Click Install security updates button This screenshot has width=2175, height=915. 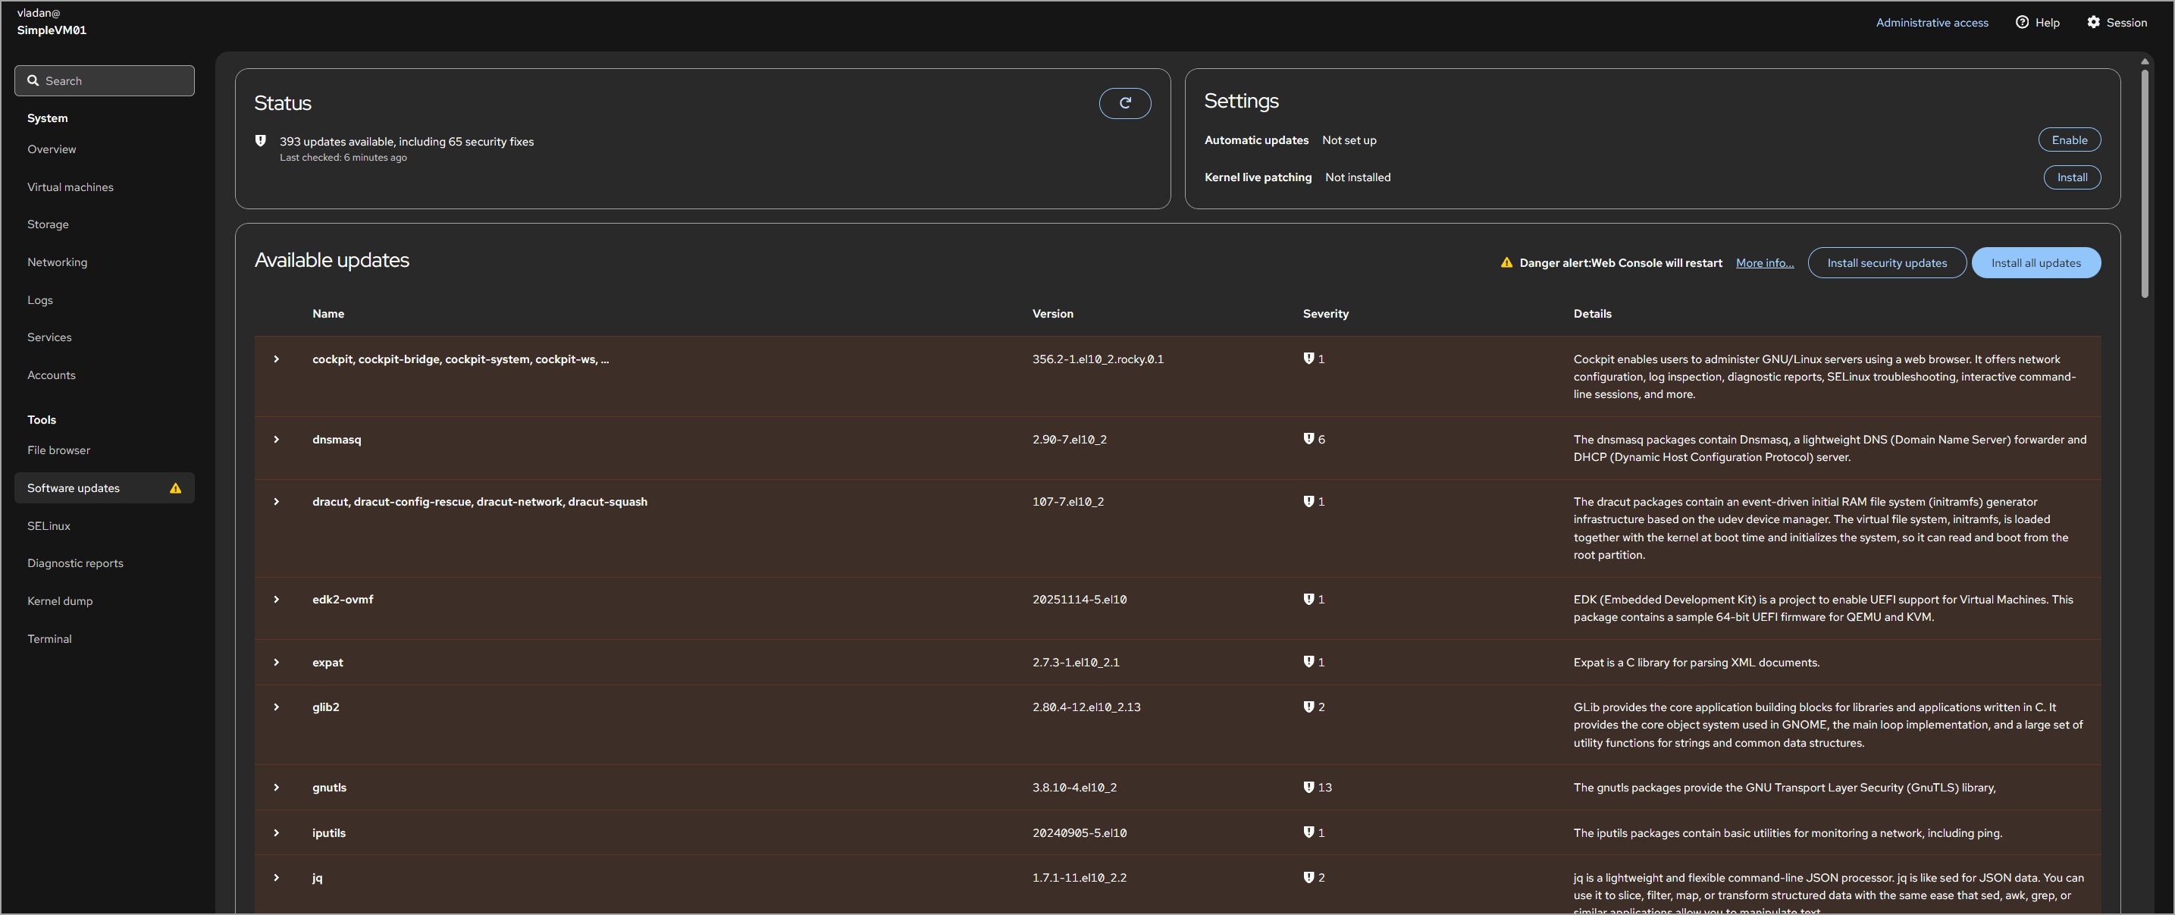point(1886,262)
